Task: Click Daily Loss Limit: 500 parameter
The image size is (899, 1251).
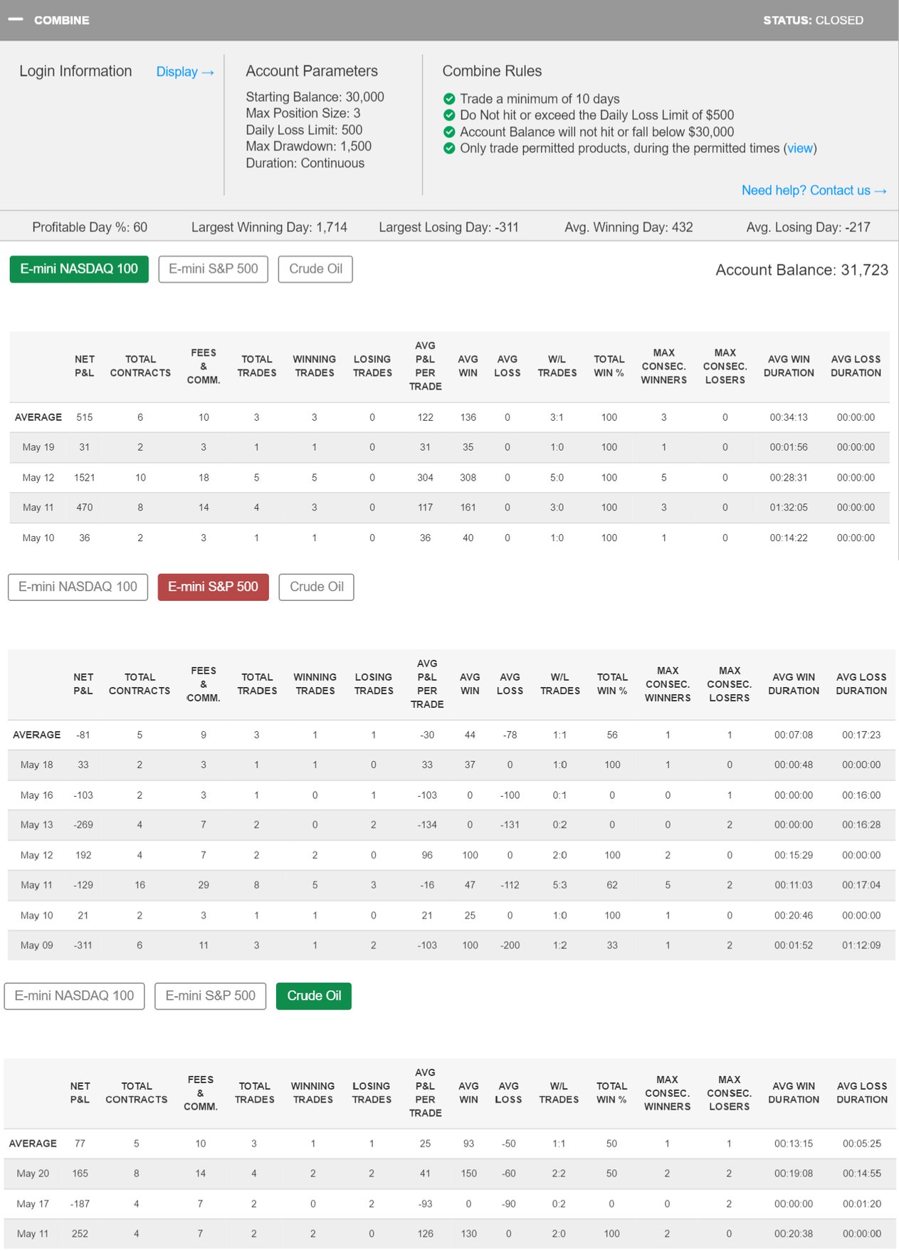Action: pyautogui.click(x=304, y=130)
